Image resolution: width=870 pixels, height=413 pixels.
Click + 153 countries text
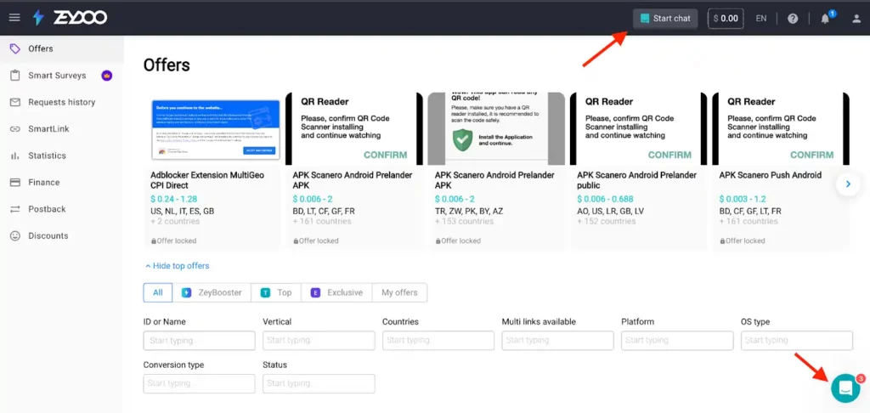465,222
